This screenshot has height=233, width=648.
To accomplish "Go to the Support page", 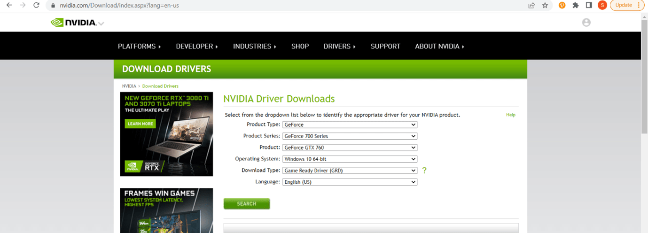I will (x=385, y=46).
